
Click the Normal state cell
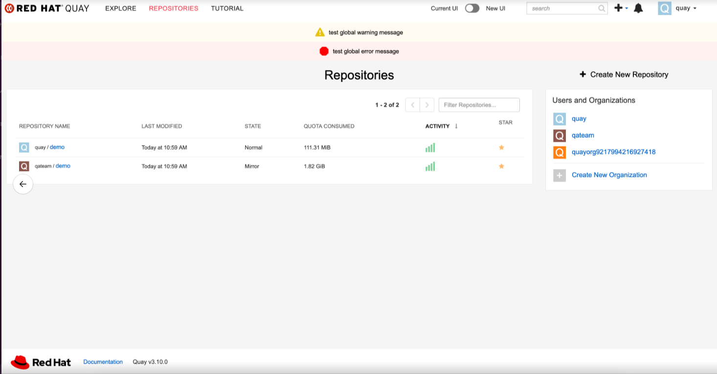[x=254, y=147]
